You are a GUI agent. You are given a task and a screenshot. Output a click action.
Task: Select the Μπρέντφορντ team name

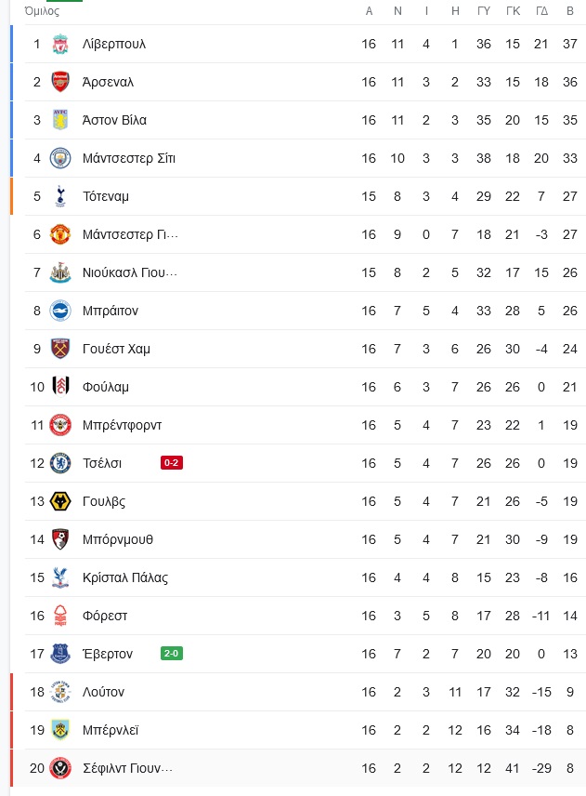coord(122,425)
